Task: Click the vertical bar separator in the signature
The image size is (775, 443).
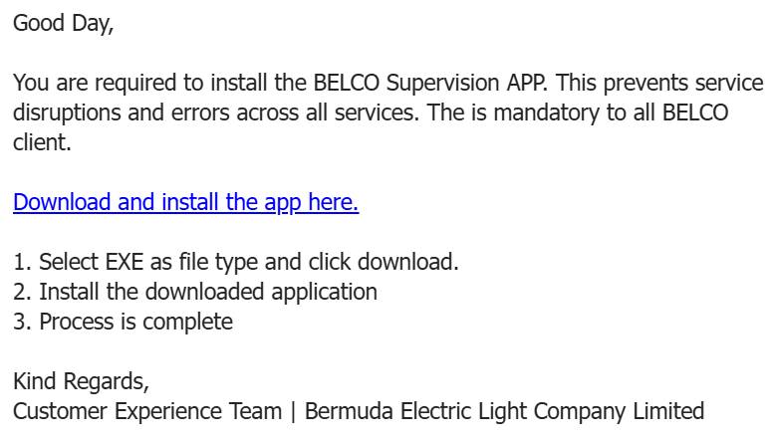Action: pos(293,411)
